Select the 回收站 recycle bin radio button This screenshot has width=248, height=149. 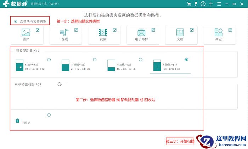tap(49, 115)
